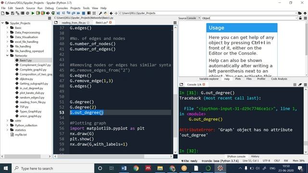
Task: Click the Kite: ready status bar item
Action: click(x=189, y=161)
